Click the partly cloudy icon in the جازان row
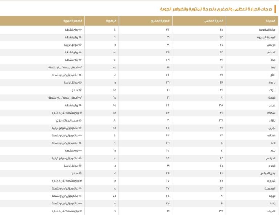This screenshot has height=215, width=279. pos(80,120)
